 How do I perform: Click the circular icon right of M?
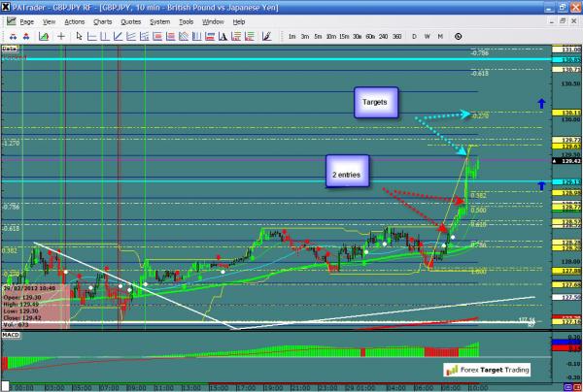click(x=460, y=35)
